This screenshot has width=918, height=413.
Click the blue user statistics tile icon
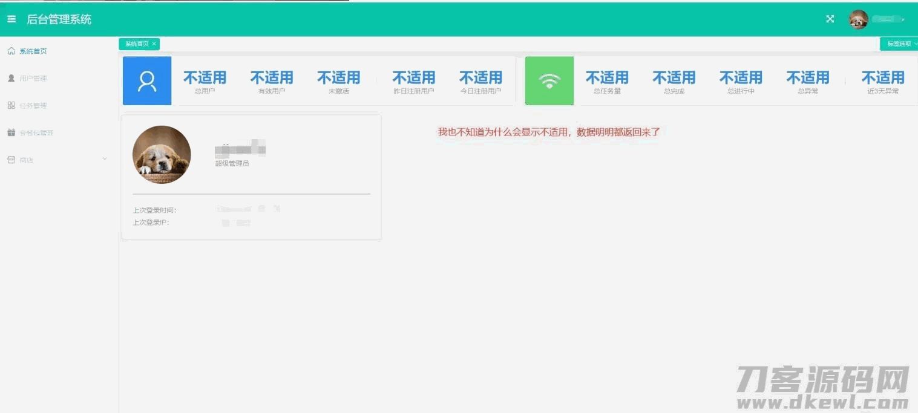click(x=147, y=81)
